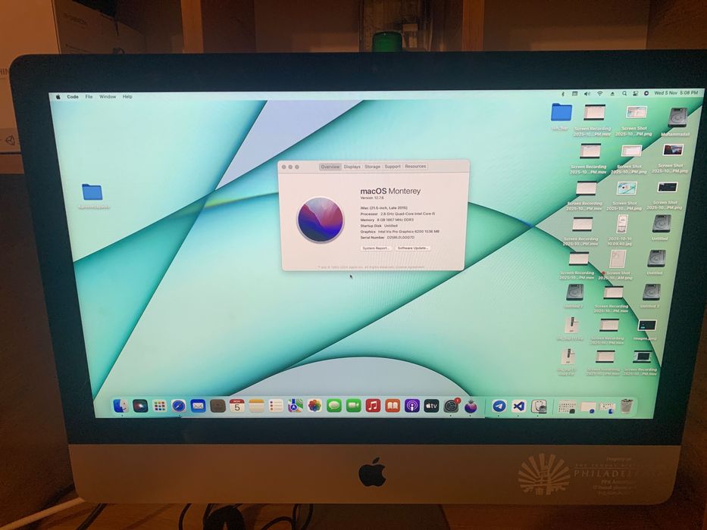The height and width of the screenshot is (530, 707).
Task: Switch to the Storage tab
Action: pyautogui.click(x=372, y=167)
